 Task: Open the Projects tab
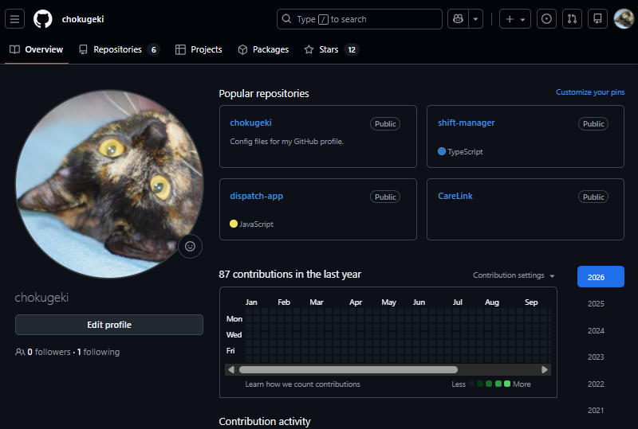tap(199, 49)
